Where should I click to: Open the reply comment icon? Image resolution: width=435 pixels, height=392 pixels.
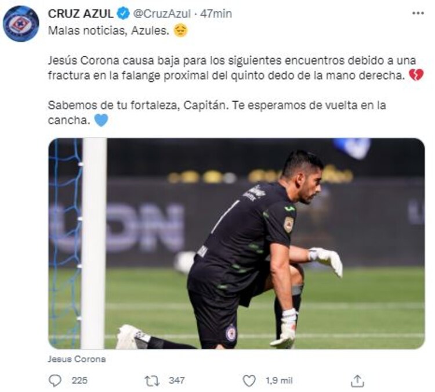55,380
